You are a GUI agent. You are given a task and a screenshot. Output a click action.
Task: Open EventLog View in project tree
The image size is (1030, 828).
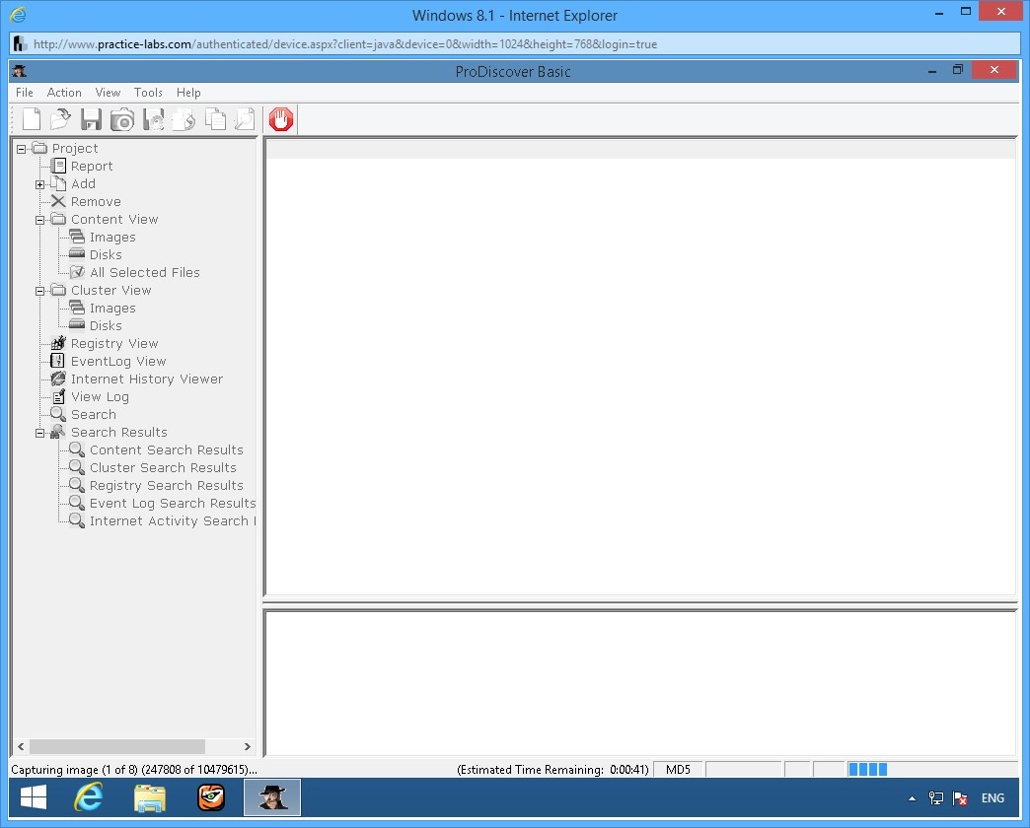click(117, 362)
